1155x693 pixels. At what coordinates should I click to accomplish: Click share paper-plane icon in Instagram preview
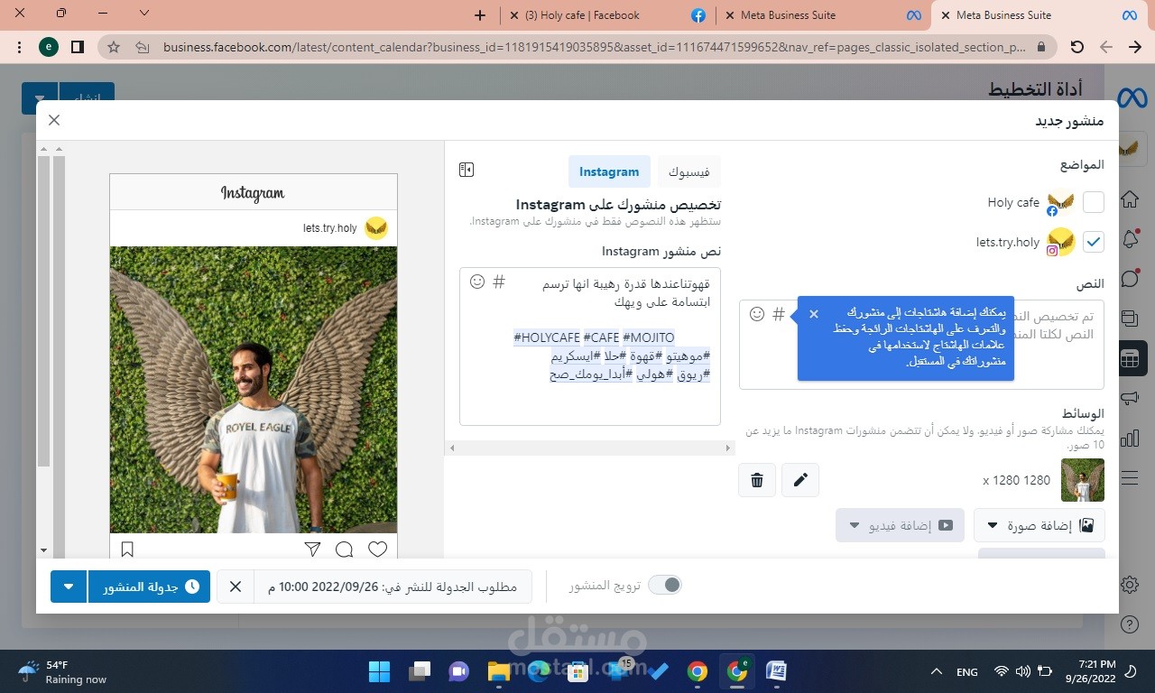click(312, 549)
